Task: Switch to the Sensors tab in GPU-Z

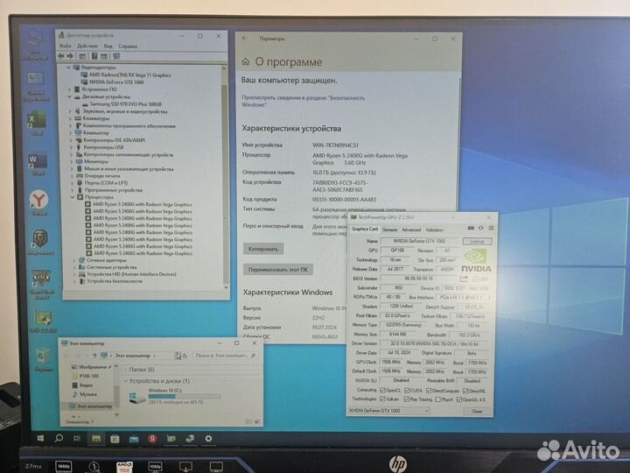Action: coord(389,229)
